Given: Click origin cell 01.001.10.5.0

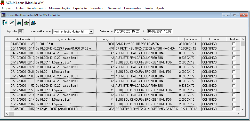Looking at the screenshot, I should tap(66, 44).
